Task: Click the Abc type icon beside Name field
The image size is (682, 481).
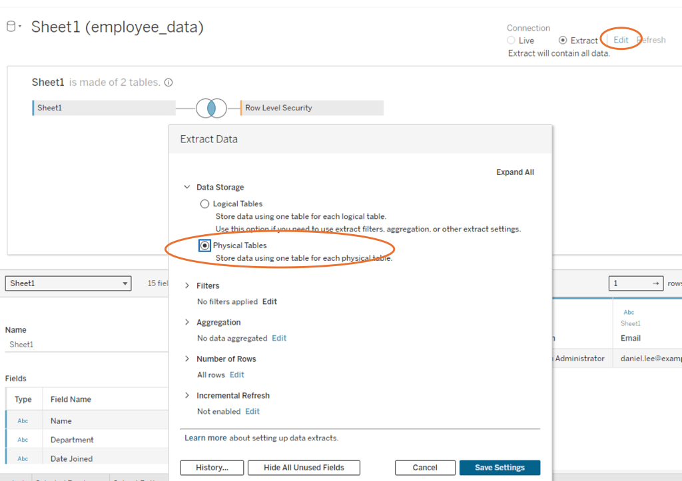Action: (23, 420)
